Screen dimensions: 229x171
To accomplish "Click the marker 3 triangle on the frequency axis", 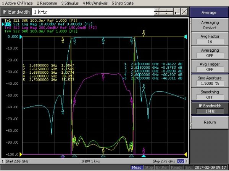I will (x=131, y=156).
